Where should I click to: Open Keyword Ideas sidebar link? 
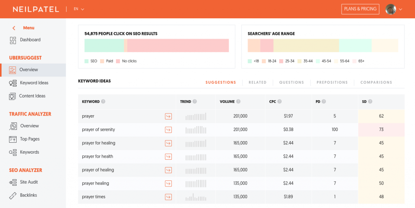point(34,83)
